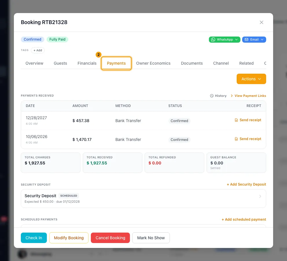Click the $ 1,470.17 amount cell

click(x=82, y=139)
